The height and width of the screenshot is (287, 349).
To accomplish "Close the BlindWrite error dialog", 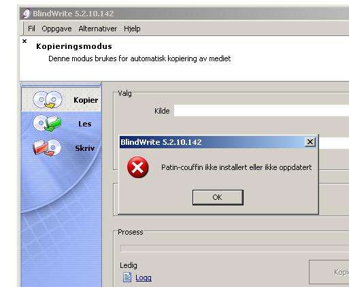I will [310, 142].
